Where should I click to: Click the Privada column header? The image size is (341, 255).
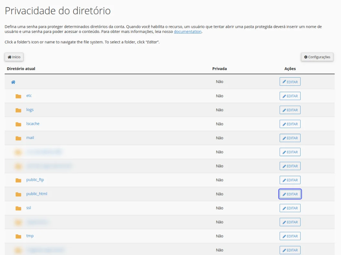pos(219,69)
